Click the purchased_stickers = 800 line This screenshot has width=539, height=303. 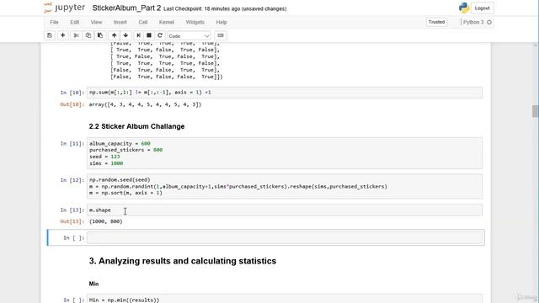pos(125,150)
